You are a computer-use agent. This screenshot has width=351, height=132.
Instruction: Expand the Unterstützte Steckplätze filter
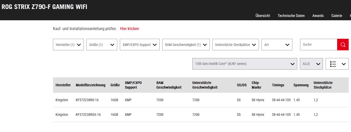pos(236,45)
